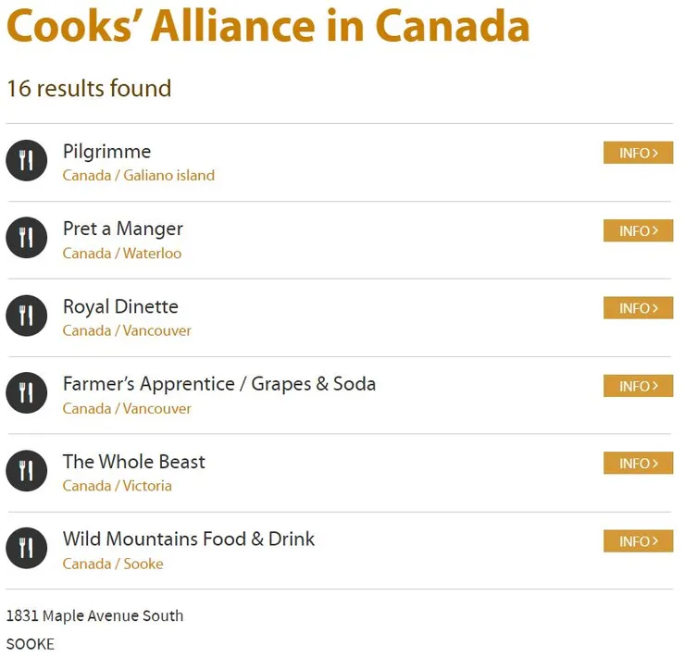Image resolution: width=685 pixels, height=657 pixels.
Task: Open Wild Mountains Food & Drink title
Action: click(189, 539)
